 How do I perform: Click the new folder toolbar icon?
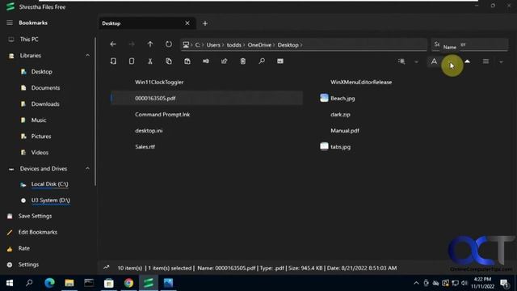pos(113,61)
